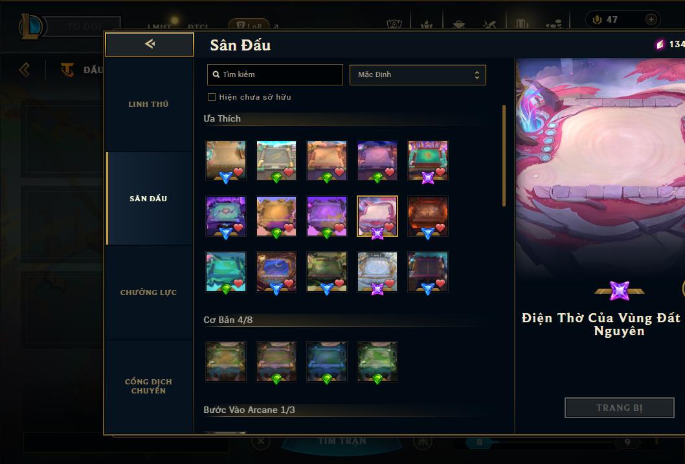Open the Mặc Định sort dropdown
This screenshot has height=464, width=685.
pos(418,74)
